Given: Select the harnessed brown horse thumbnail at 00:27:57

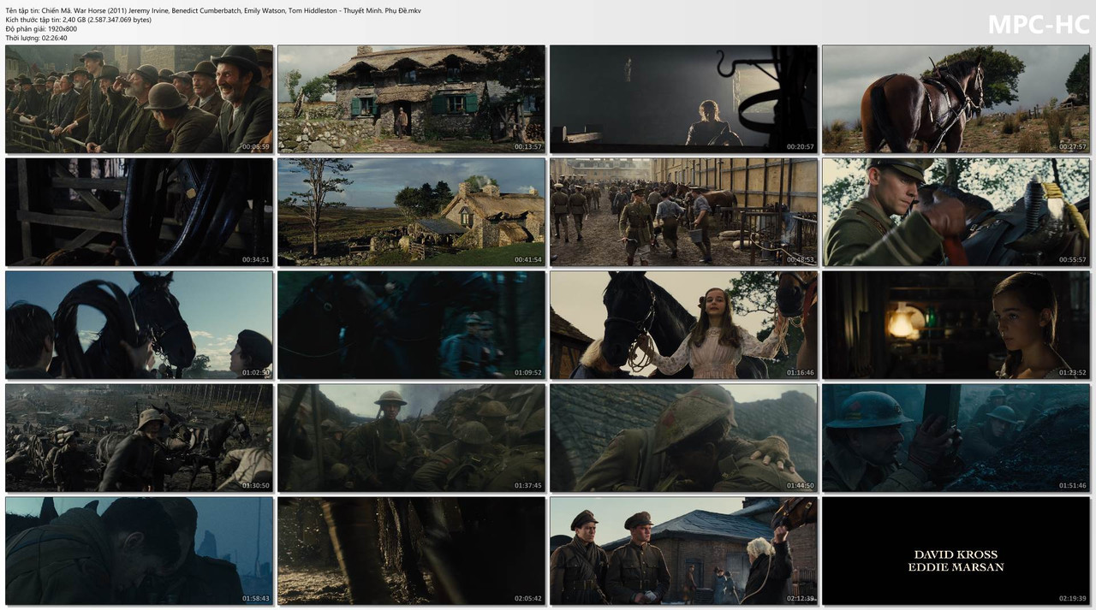Looking at the screenshot, I should pyautogui.click(x=956, y=99).
